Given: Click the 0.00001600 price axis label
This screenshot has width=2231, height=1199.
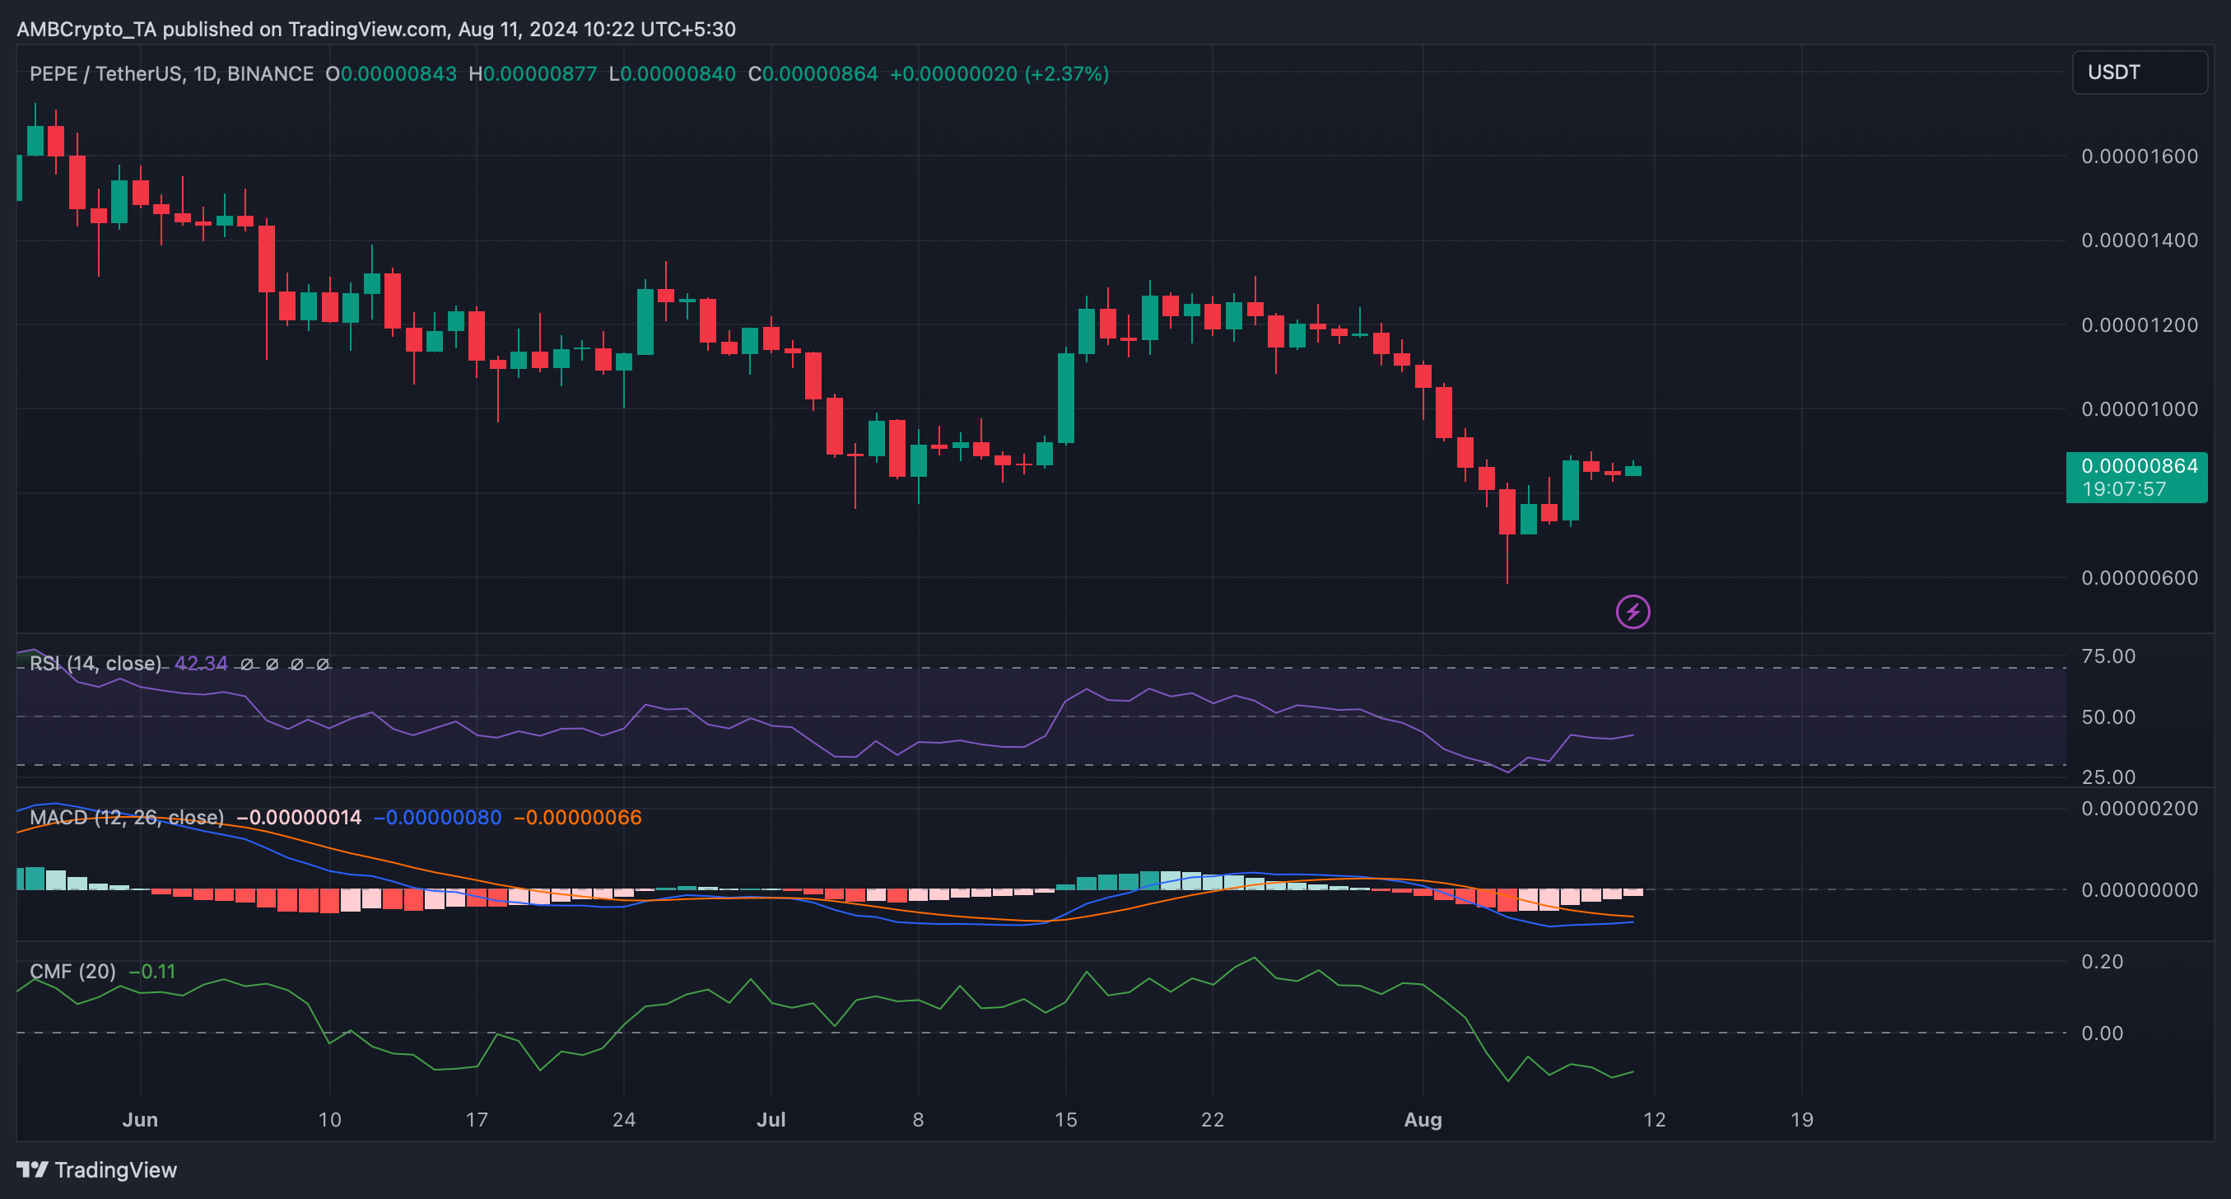Looking at the screenshot, I should 2138,156.
